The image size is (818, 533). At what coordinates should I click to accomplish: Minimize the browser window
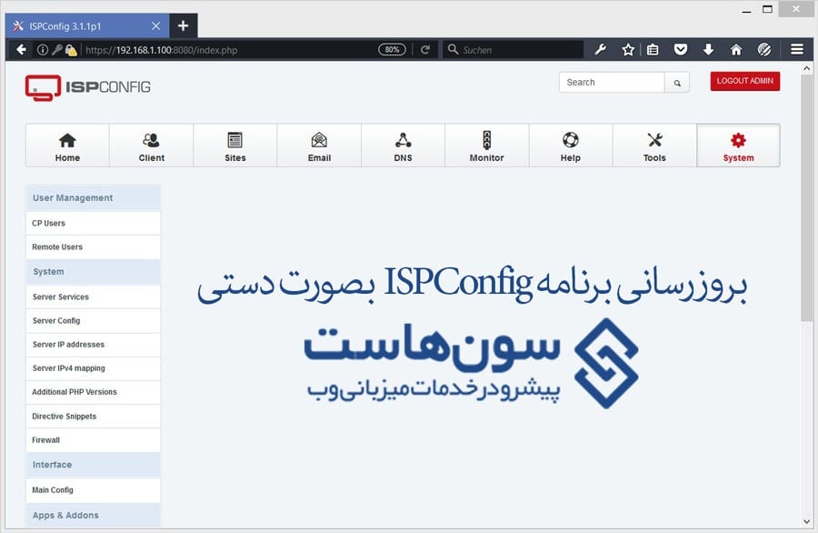(746, 10)
